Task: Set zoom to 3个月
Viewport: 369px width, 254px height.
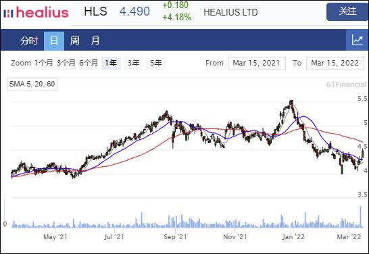Action: (x=66, y=63)
